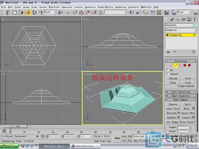The image size is (199, 149).
Task: Click the Remove edges button
Action: (x=173, y=104)
